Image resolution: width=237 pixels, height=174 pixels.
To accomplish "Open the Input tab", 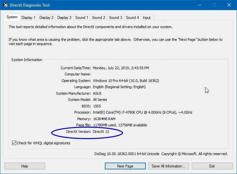I will tap(146, 18).
